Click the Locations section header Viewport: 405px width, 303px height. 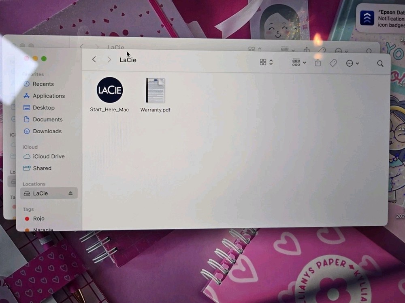point(34,184)
